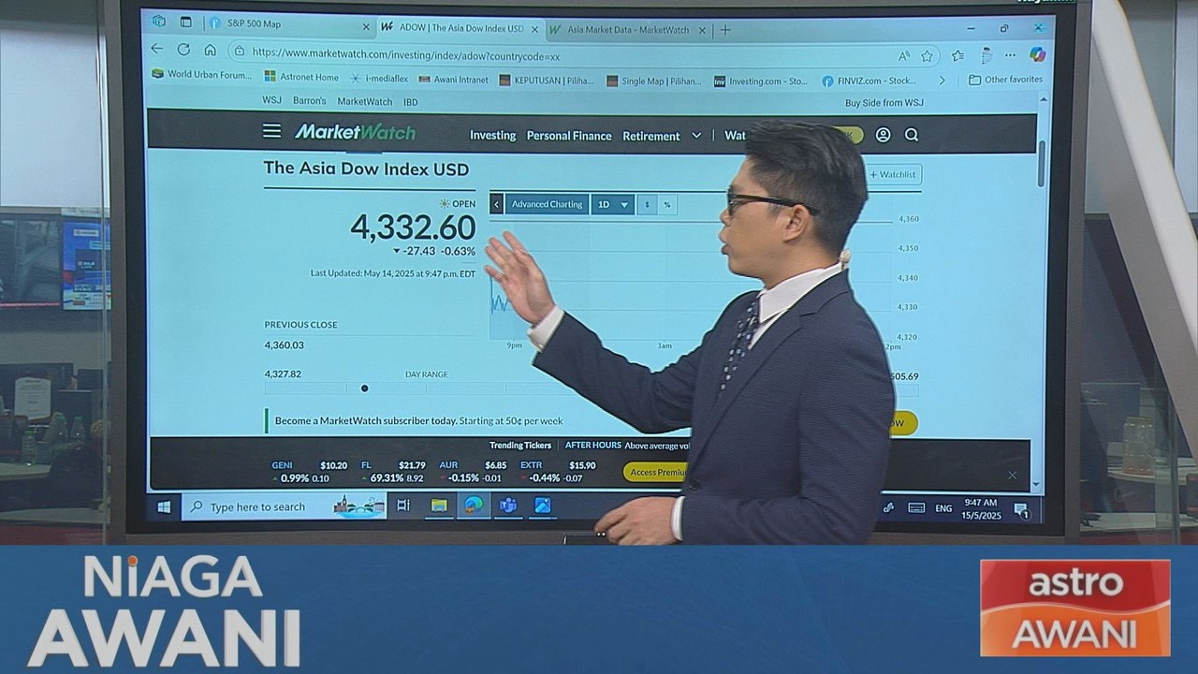Open MarketWatch site search magnifier
1198x674 pixels.
click(912, 135)
